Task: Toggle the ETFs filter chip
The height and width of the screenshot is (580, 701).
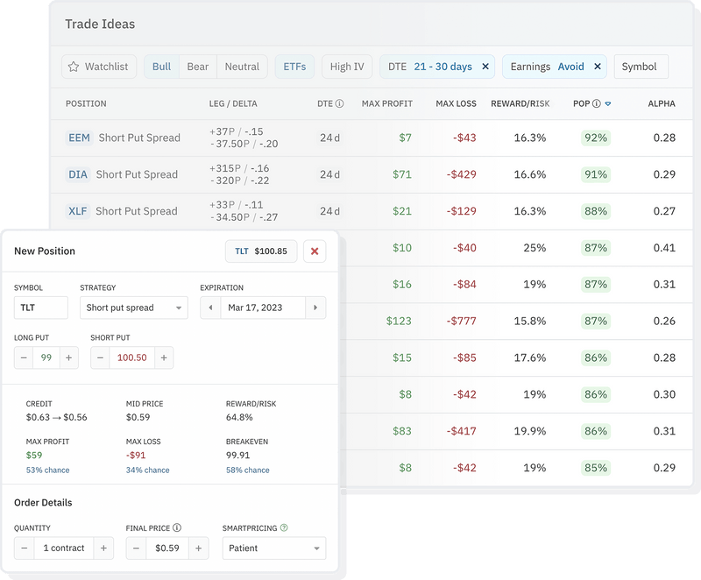Action: click(x=294, y=67)
